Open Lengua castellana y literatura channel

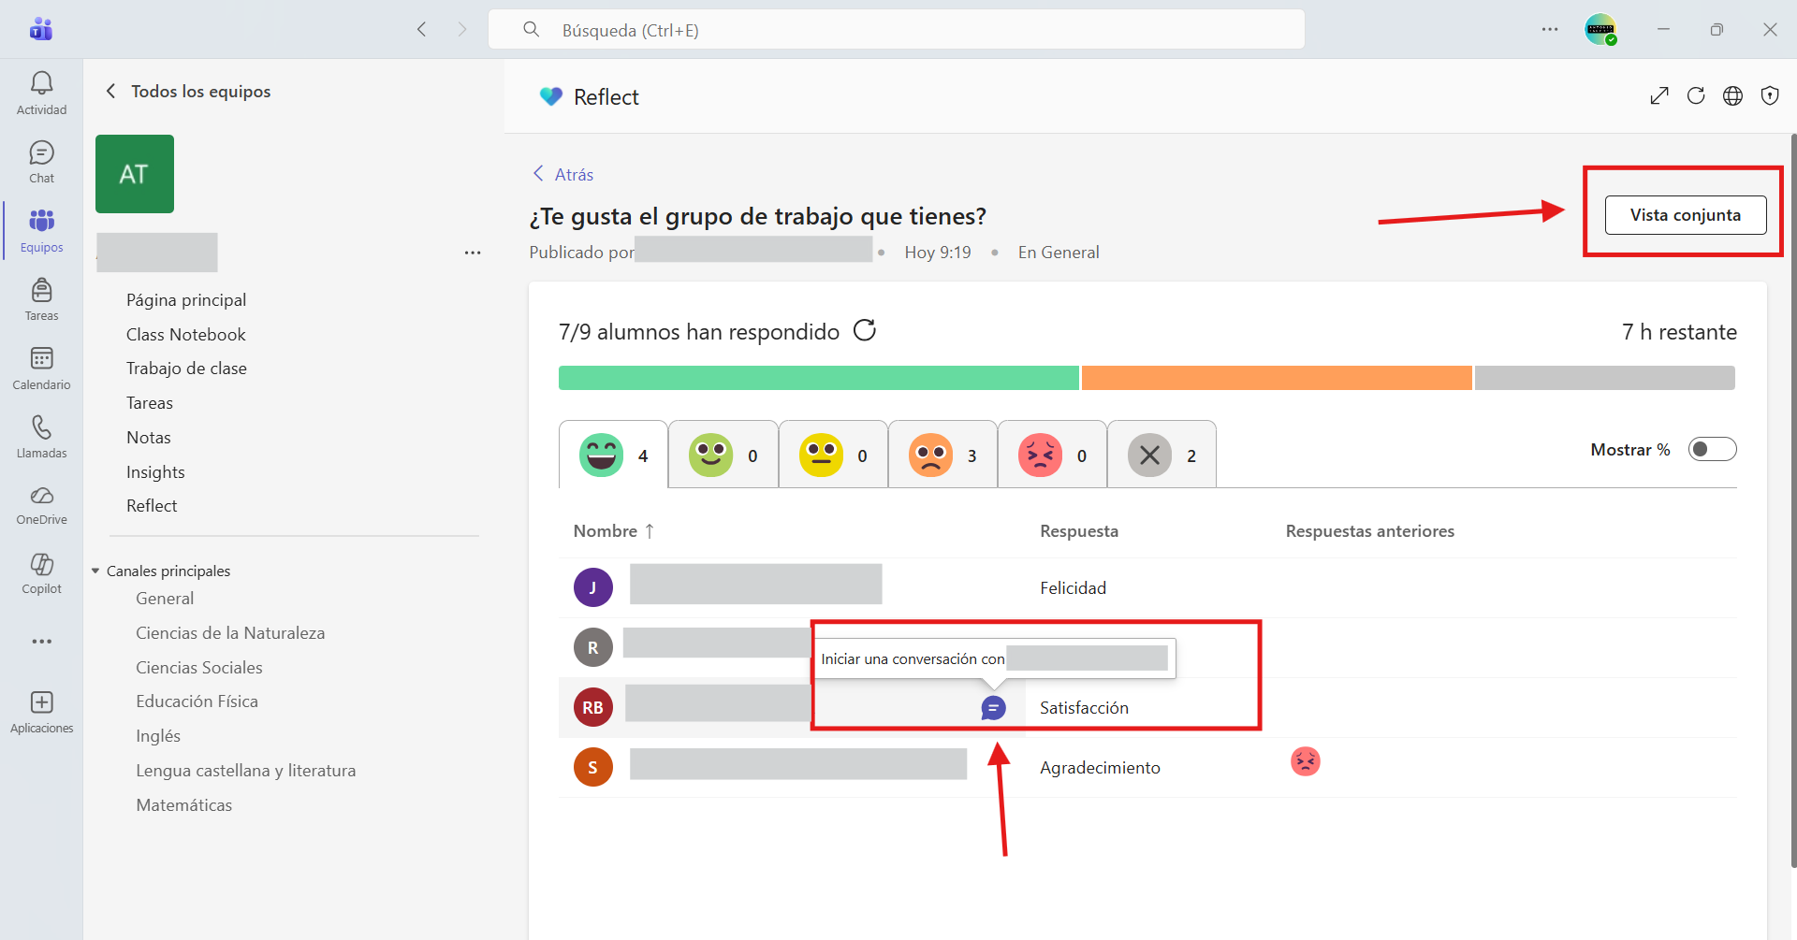(246, 770)
